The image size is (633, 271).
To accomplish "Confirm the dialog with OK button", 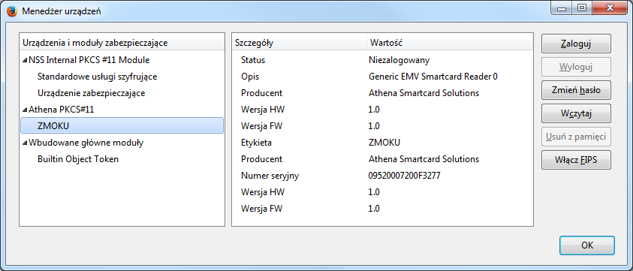I will point(587,245).
